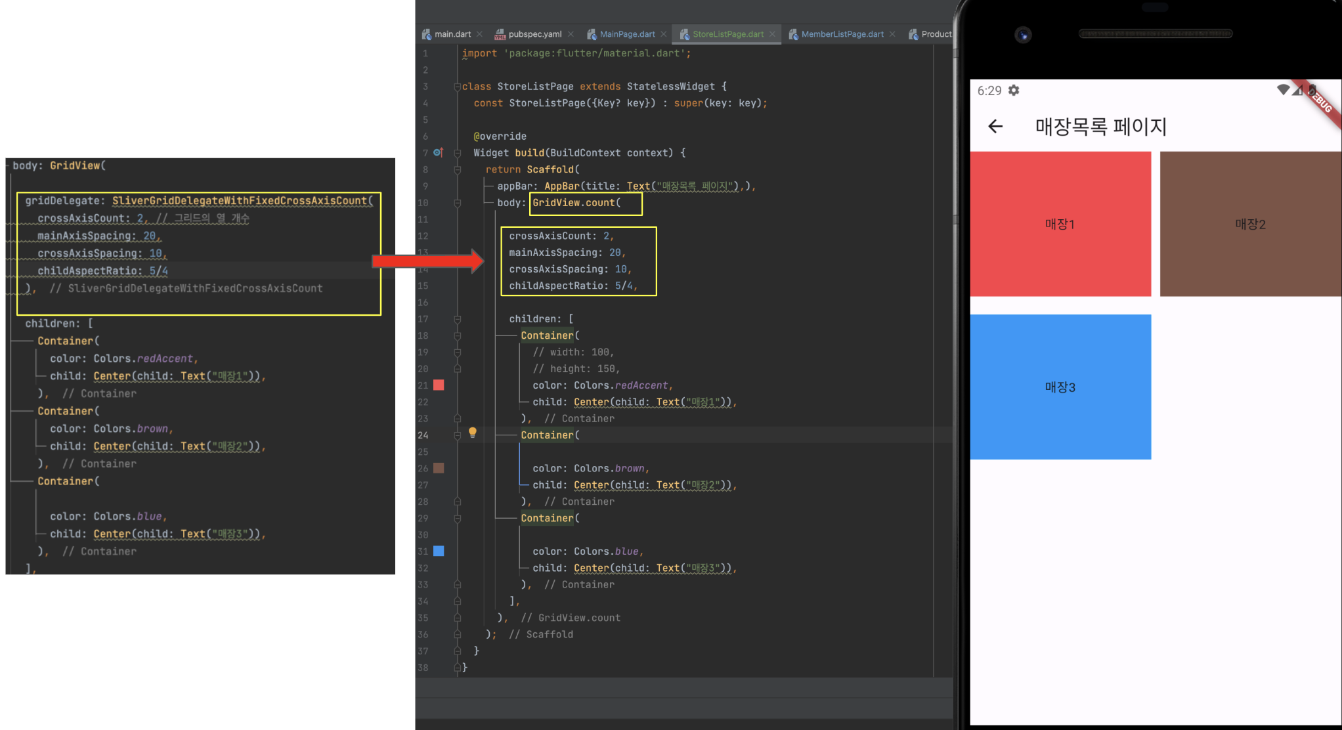Switch to the MainPage.dart tab
The height and width of the screenshot is (730, 1342).
click(x=626, y=34)
